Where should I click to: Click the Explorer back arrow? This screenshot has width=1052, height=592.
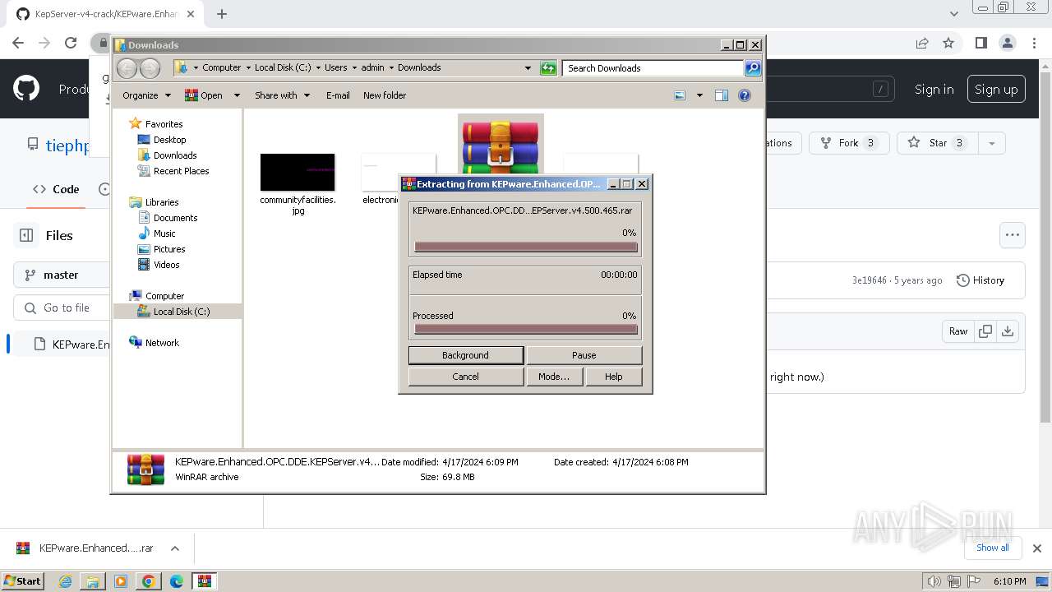[x=127, y=68]
